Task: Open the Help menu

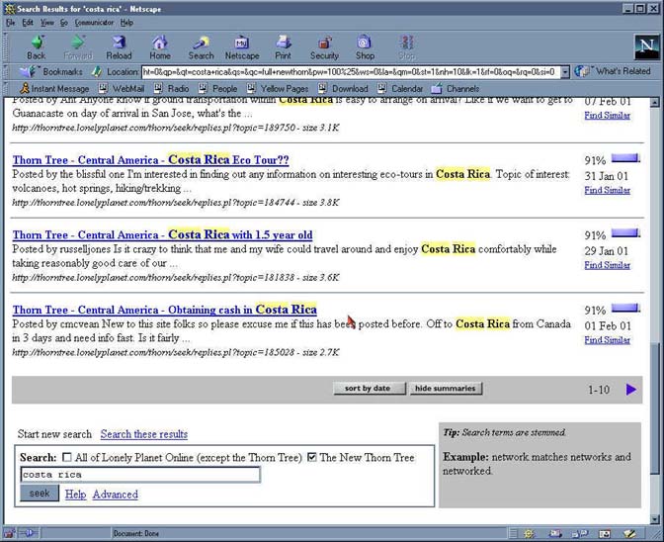Action: (126, 23)
